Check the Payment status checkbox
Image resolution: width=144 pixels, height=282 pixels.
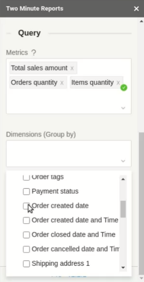26,192
